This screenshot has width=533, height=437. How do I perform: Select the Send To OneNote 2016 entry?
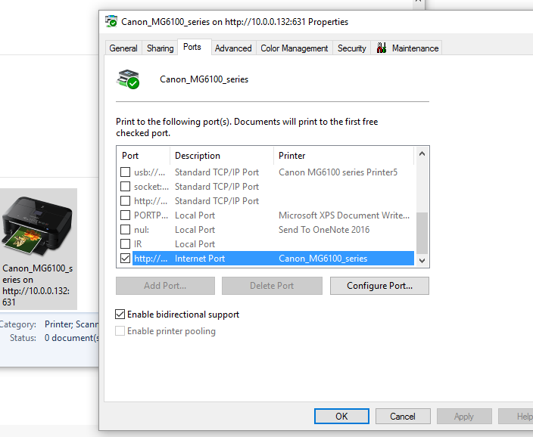324,230
